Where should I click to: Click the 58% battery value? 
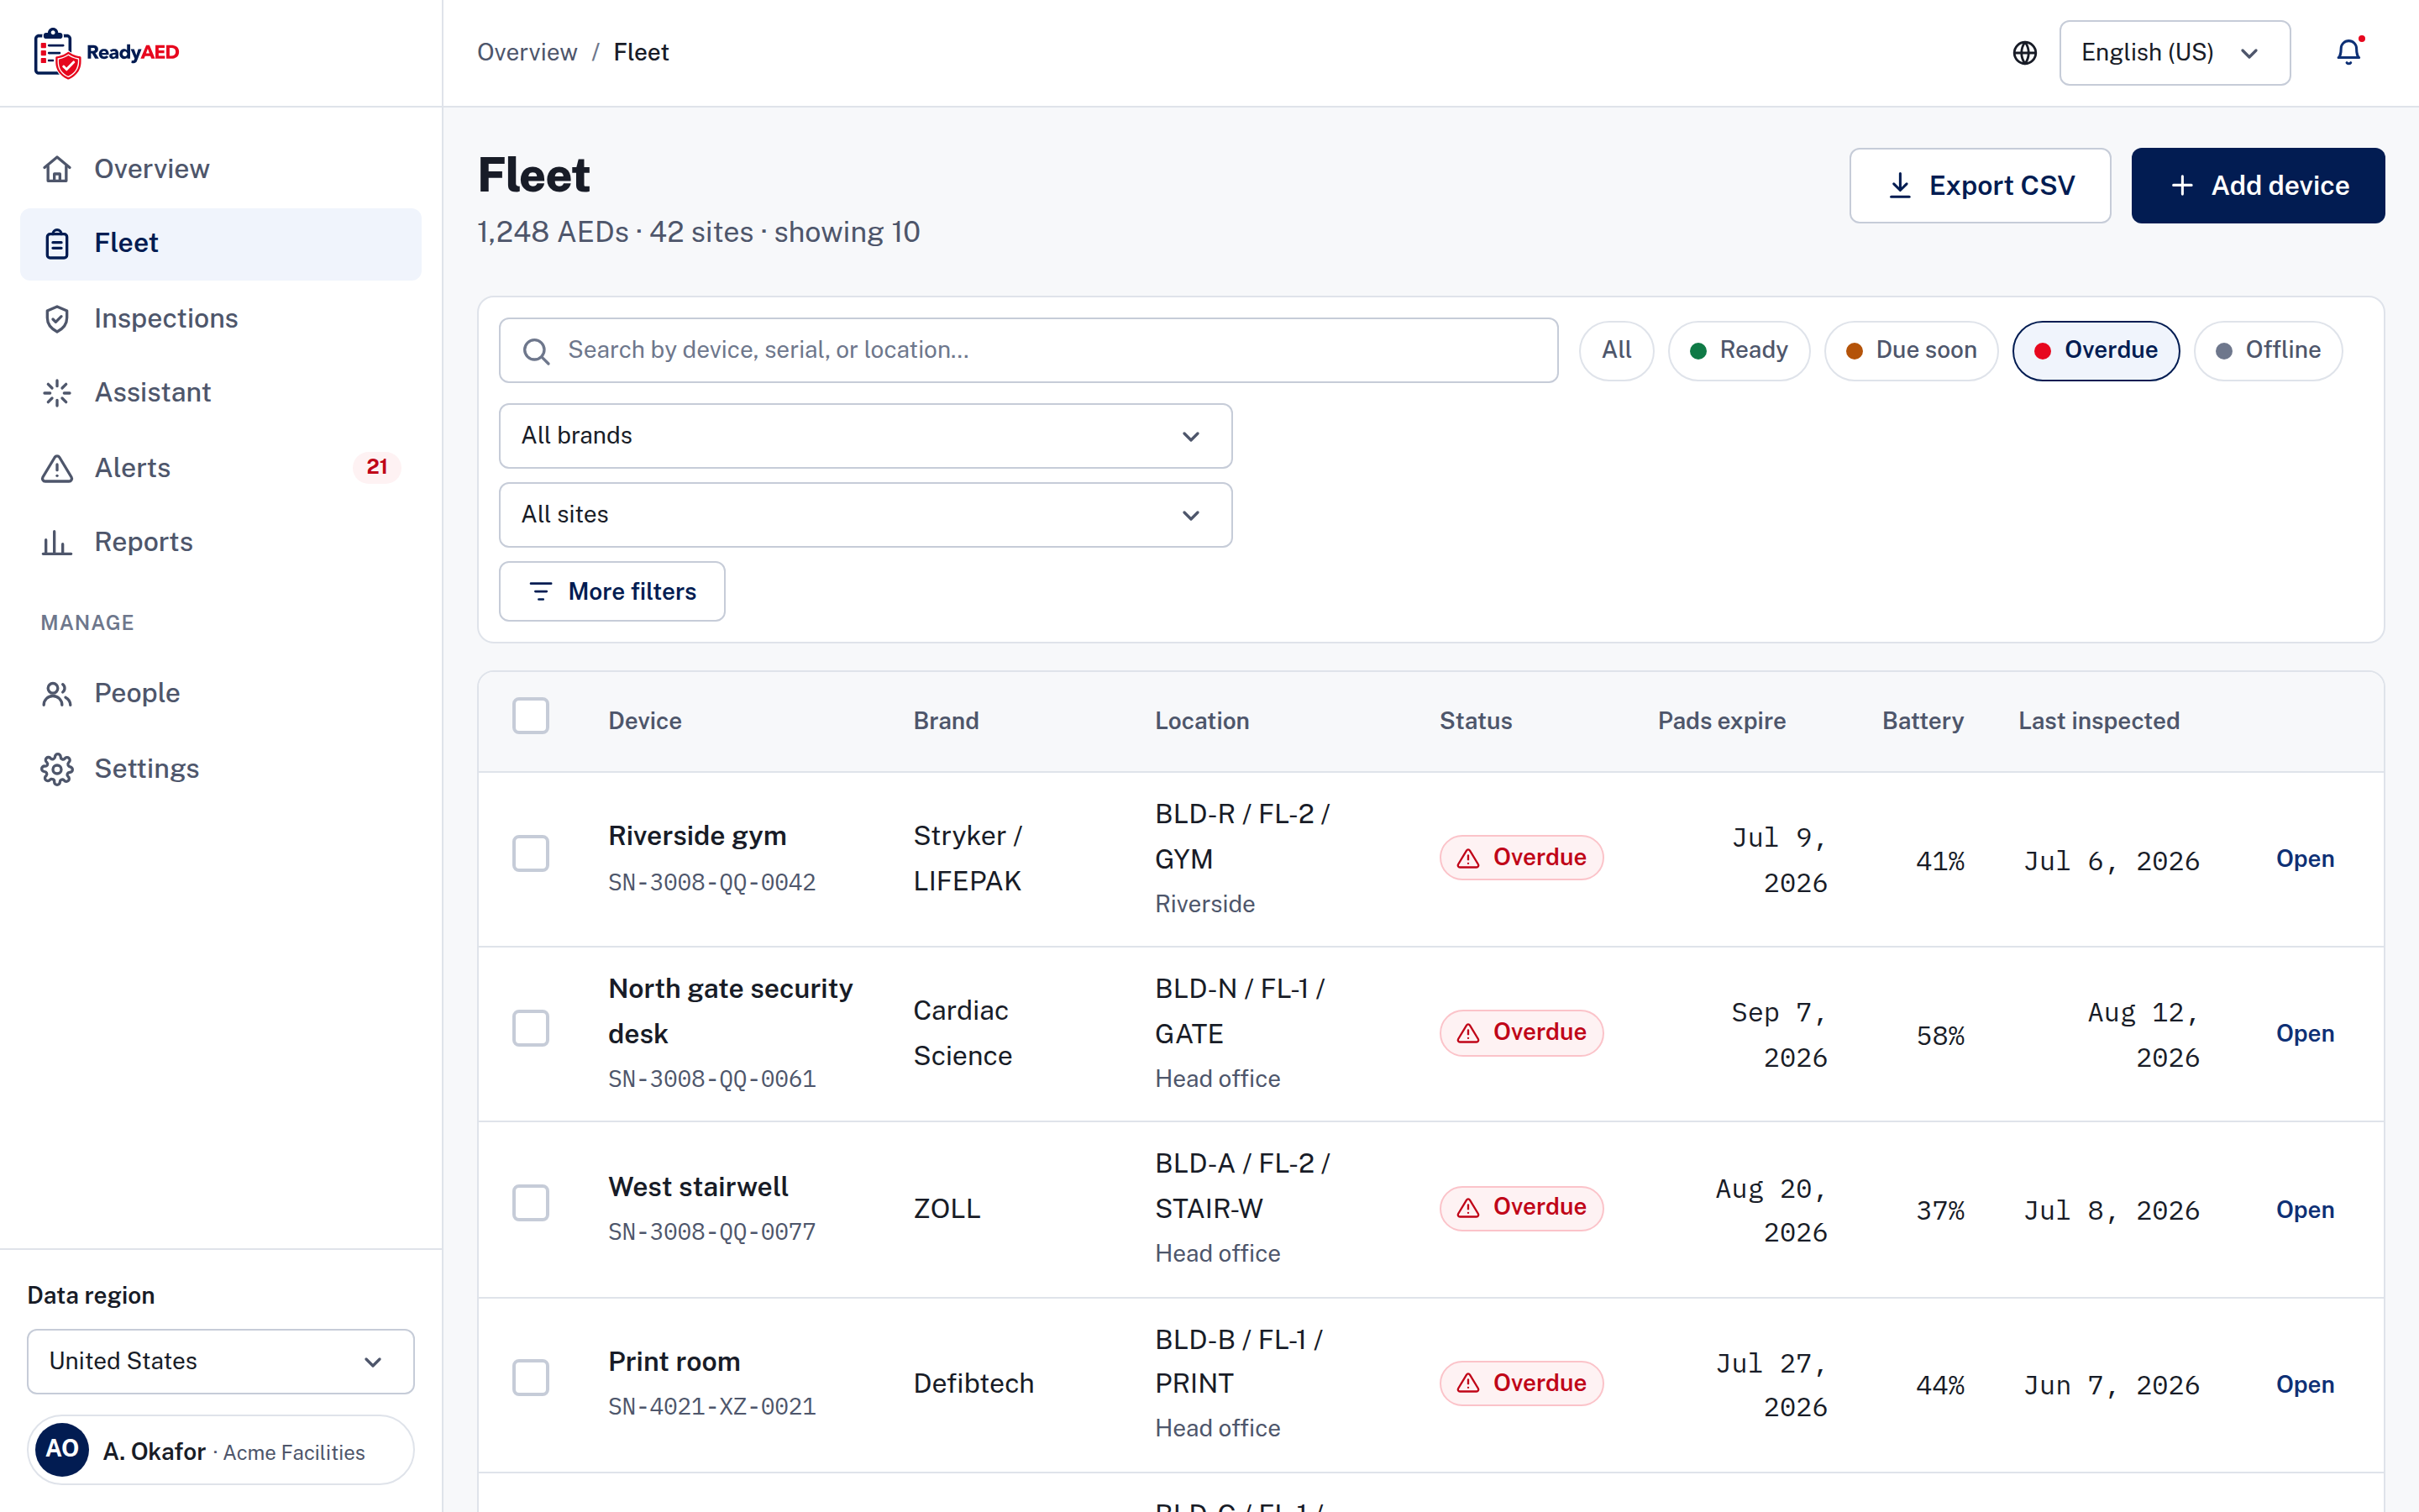point(1940,1036)
